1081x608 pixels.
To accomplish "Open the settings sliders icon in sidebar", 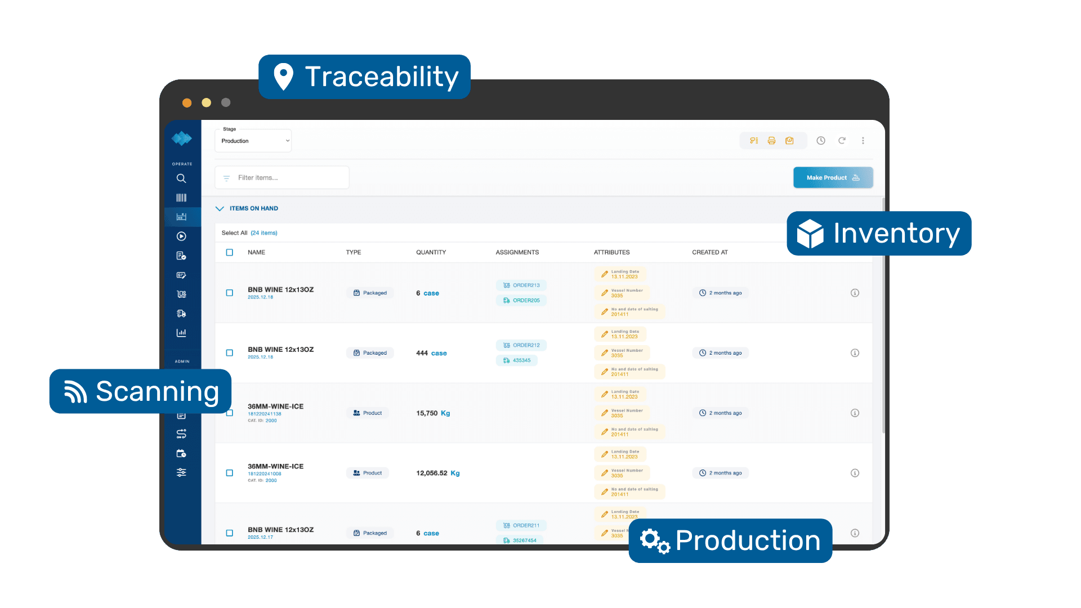I will tap(181, 472).
